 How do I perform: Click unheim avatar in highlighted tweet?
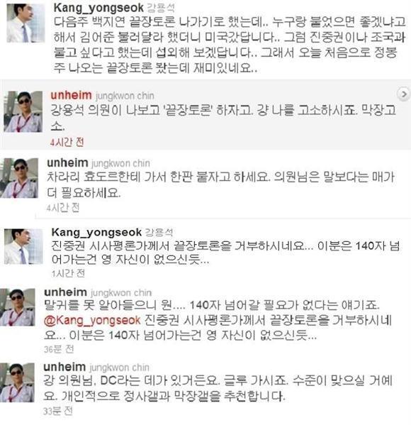23,111
